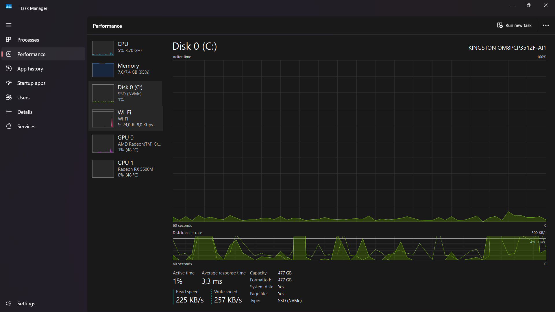Screen dimensions: 555x312
Task: Select the CPU performance graph
Action: tap(103, 48)
